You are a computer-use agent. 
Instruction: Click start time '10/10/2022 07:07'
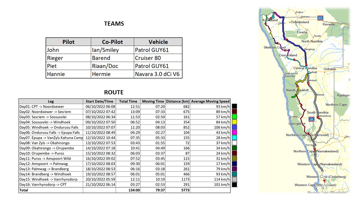pyautogui.click(x=99, y=127)
